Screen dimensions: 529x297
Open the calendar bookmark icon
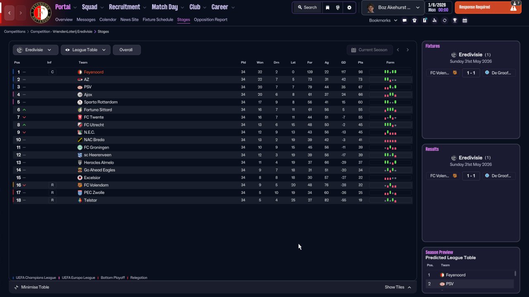[x=465, y=20]
